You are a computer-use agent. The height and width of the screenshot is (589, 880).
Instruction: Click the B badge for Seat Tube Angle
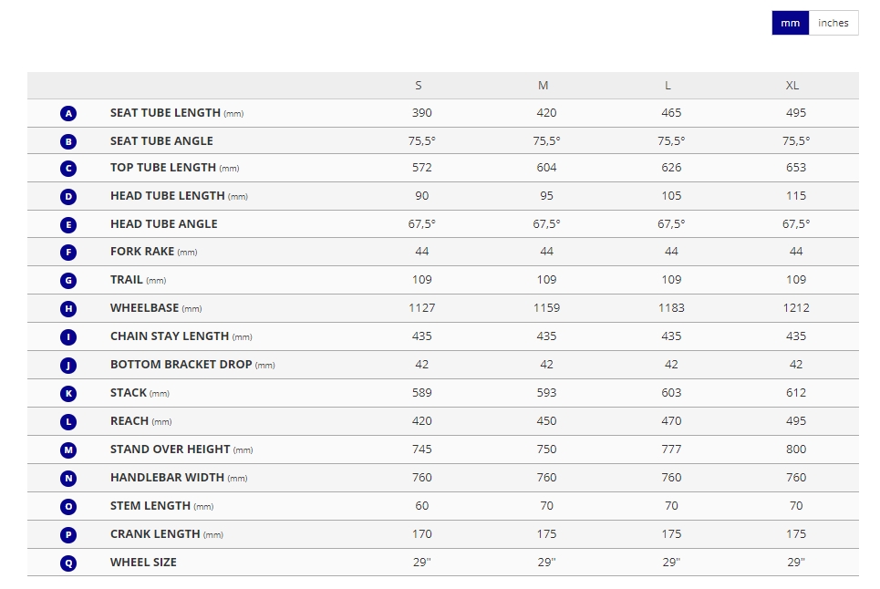click(68, 141)
